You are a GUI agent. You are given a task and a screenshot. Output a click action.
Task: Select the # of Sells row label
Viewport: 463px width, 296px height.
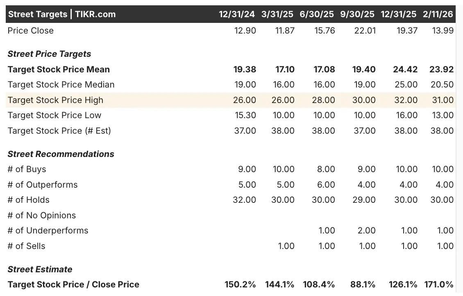(26, 246)
